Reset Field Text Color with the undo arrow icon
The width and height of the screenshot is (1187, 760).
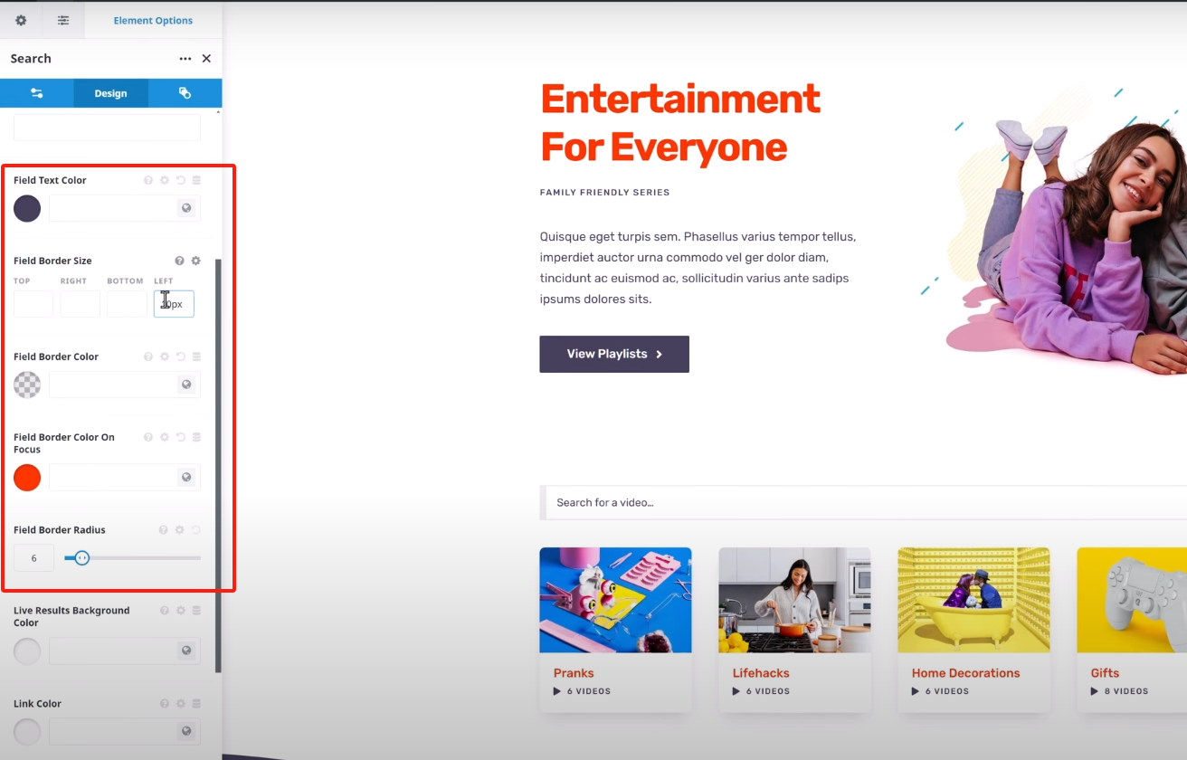pyautogui.click(x=180, y=179)
